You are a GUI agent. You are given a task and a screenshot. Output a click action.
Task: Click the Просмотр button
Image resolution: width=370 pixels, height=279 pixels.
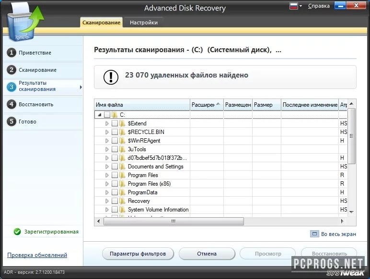pos(268,254)
